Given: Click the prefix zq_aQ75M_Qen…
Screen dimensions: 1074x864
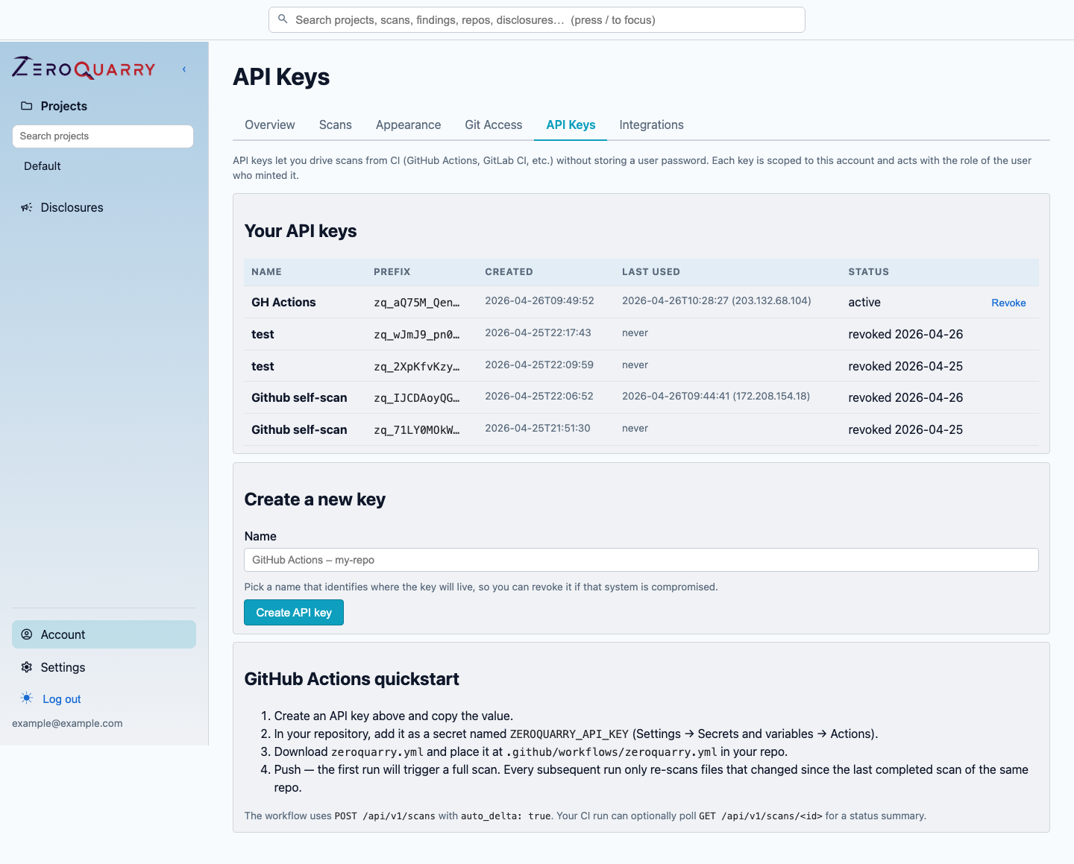Looking at the screenshot, I should (417, 303).
